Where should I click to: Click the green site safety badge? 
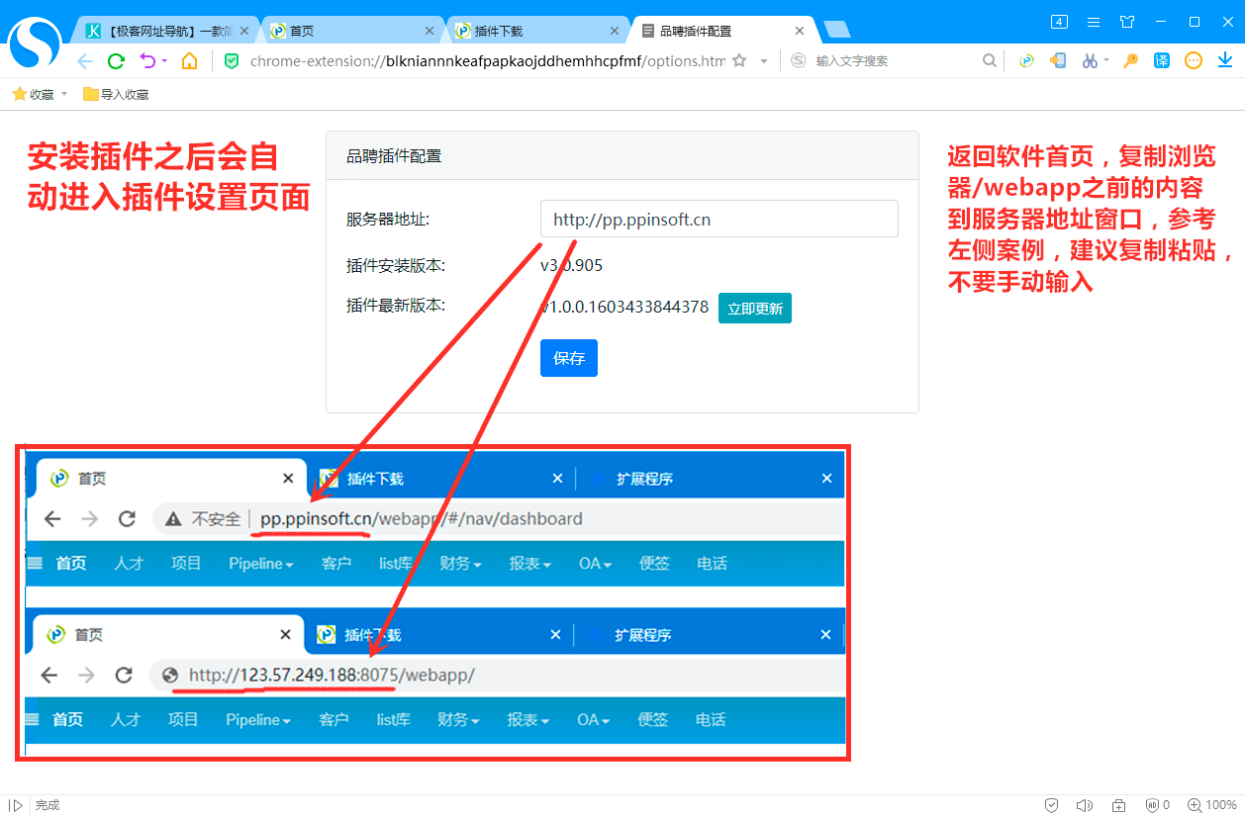[232, 60]
